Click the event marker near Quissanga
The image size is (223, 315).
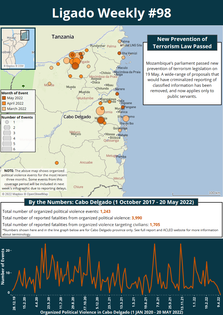tap(120, 130)
